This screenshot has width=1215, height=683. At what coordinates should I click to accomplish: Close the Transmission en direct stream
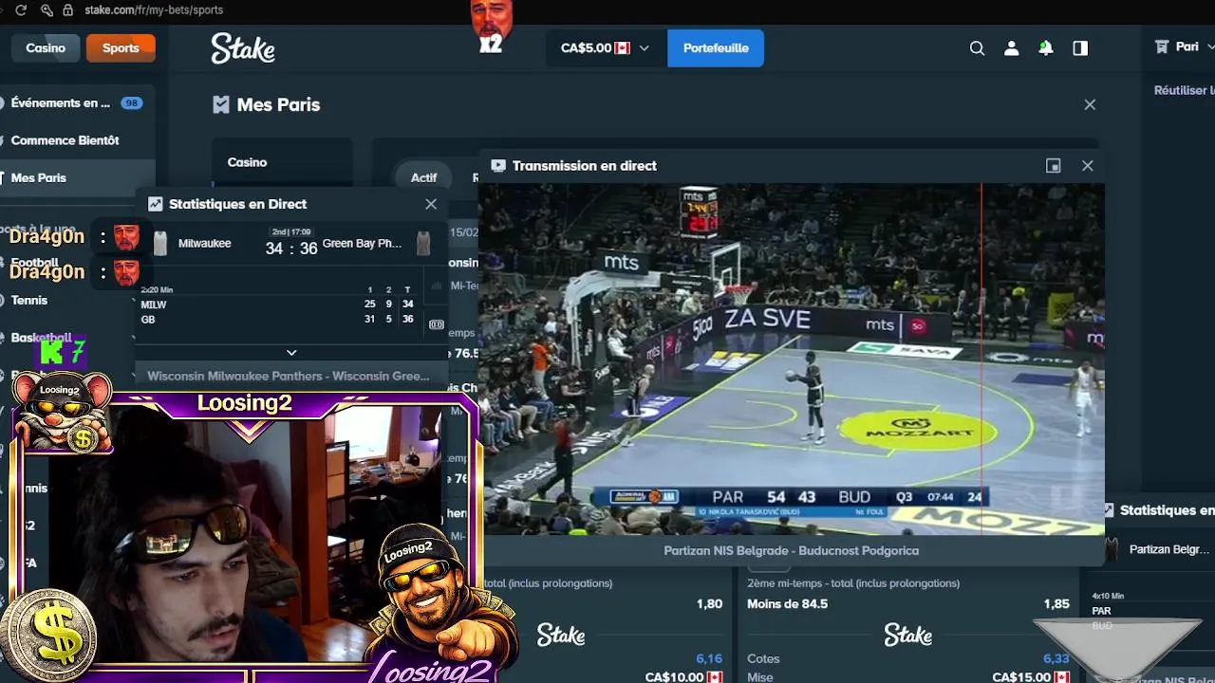pyautogui.click(x=1088, y=166)
